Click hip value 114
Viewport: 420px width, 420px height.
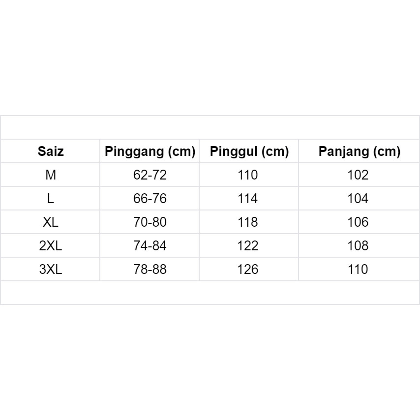[x=247, y=199]
